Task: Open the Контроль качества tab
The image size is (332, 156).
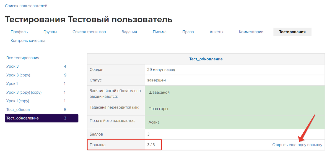Action: [x=28, y=41]
